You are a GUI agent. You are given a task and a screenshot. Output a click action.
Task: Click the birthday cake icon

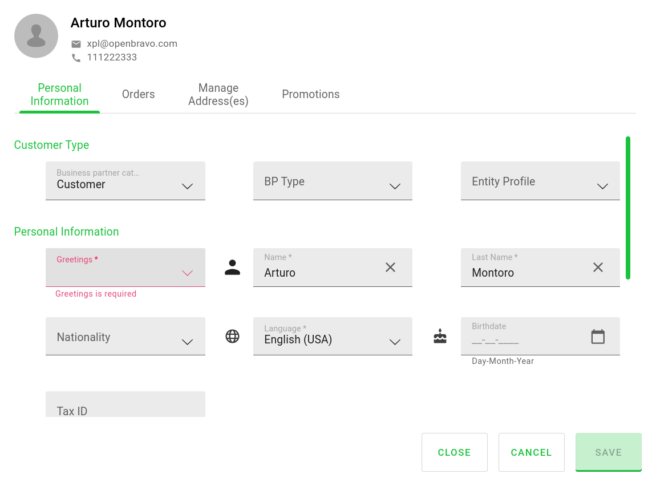[x=440, y=337]
